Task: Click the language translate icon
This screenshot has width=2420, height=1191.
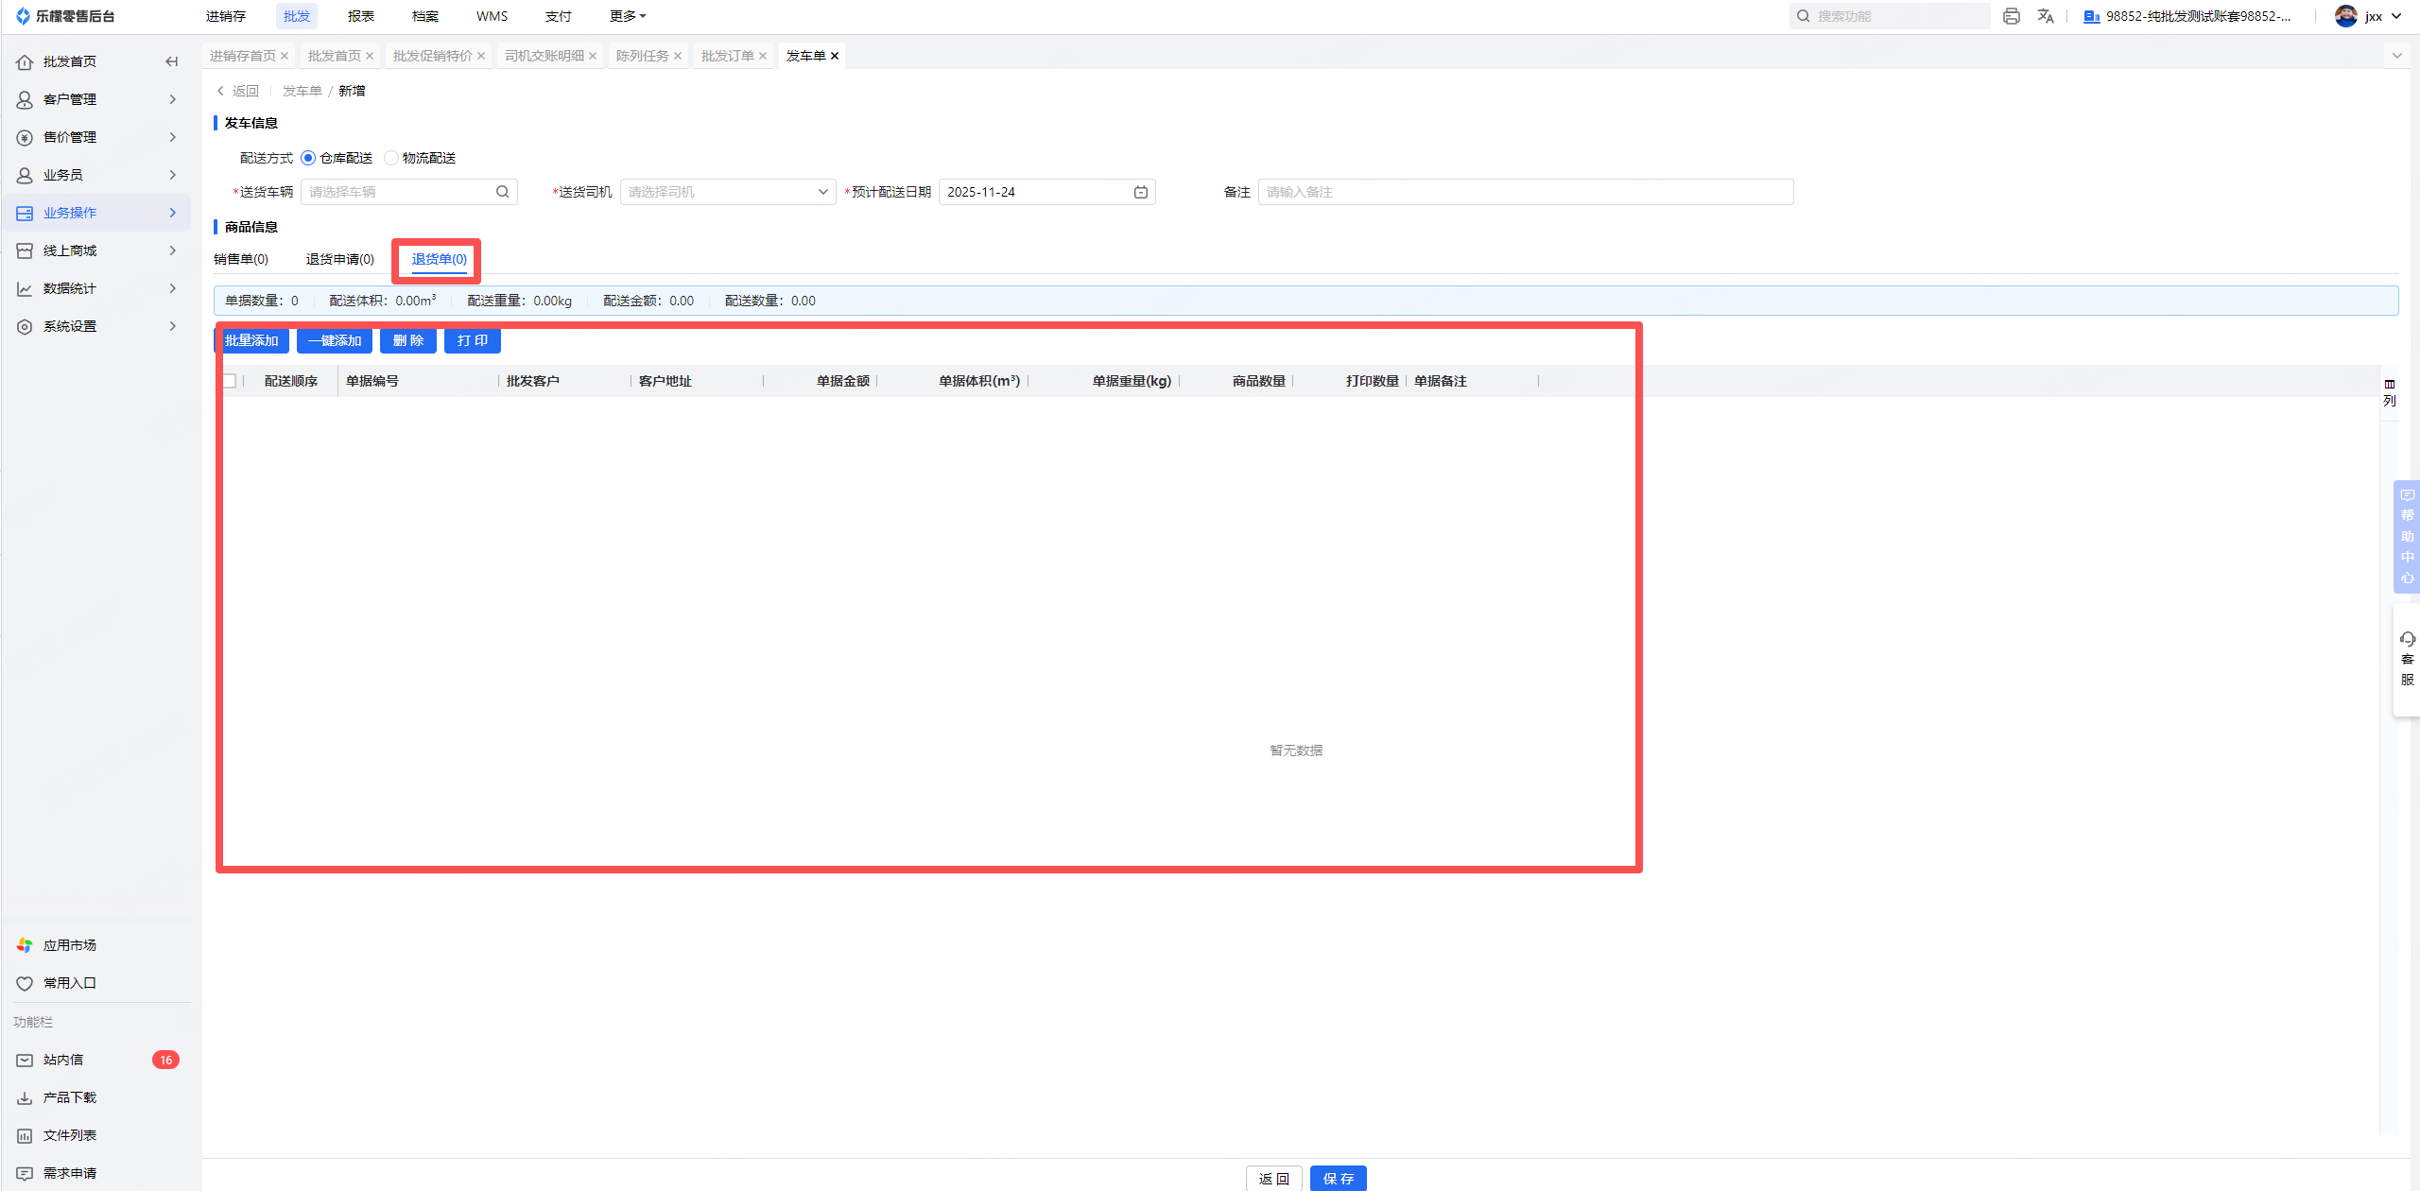Action: (2046, 16)
